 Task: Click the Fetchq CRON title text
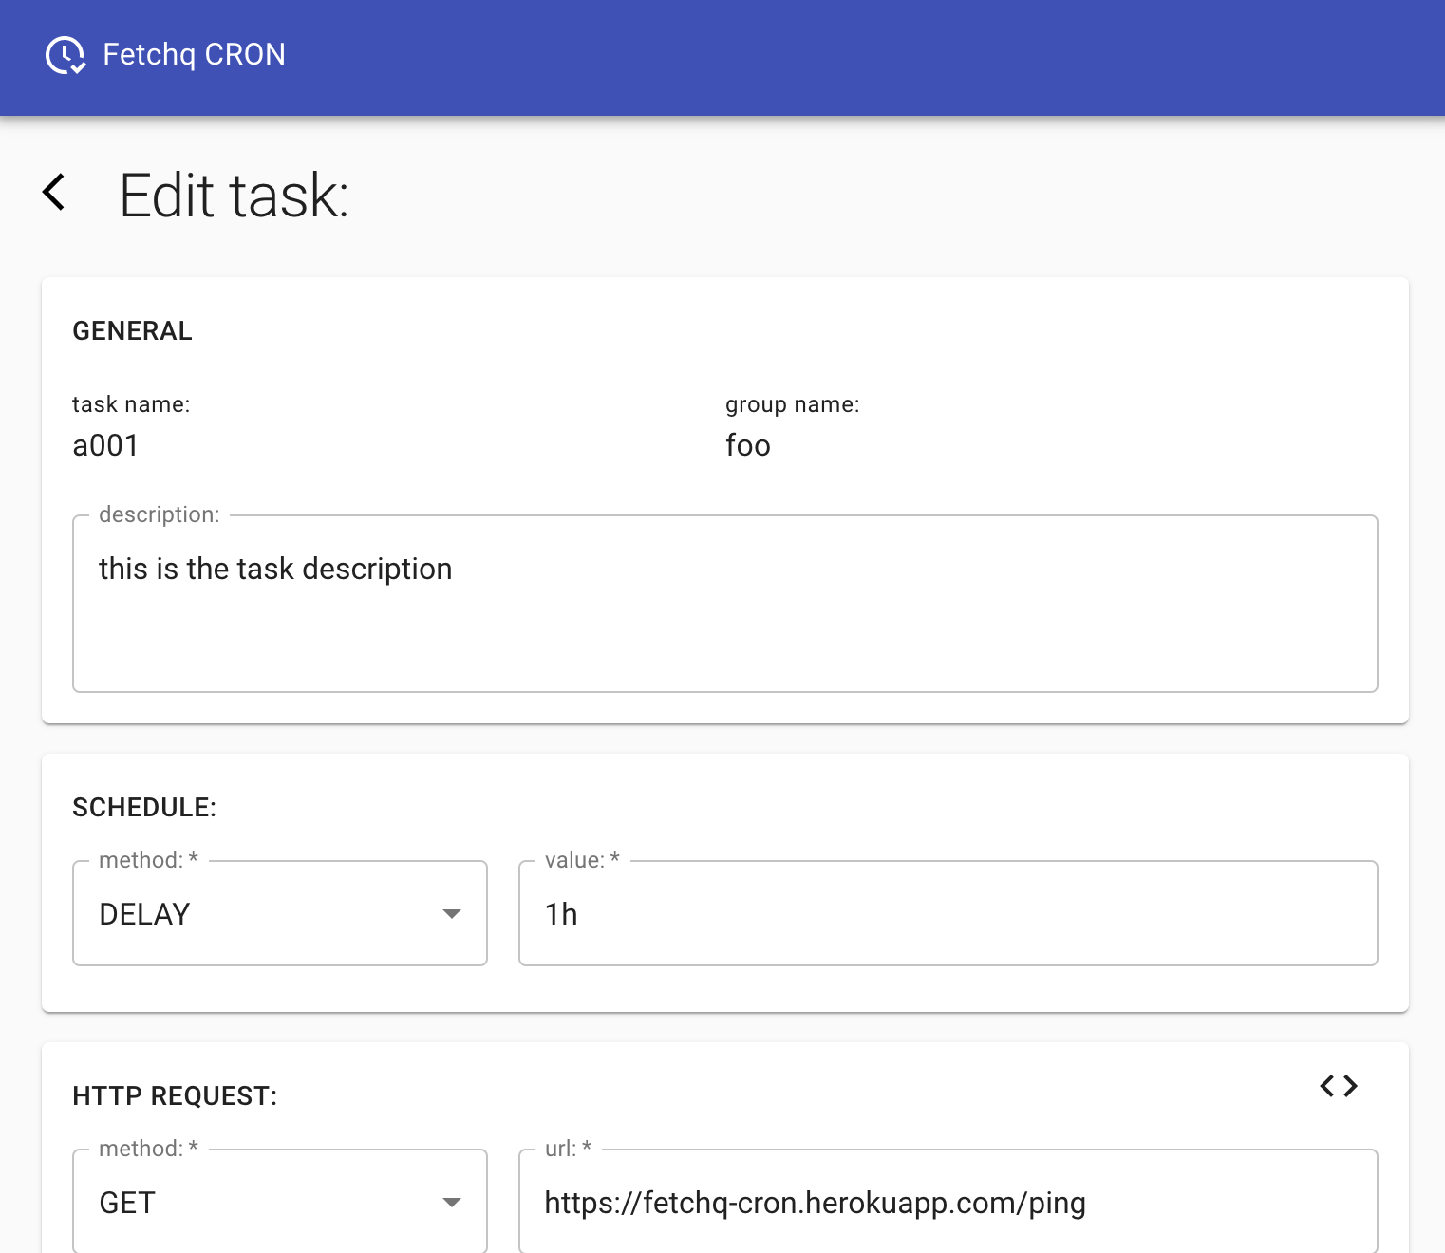[194, 55]
